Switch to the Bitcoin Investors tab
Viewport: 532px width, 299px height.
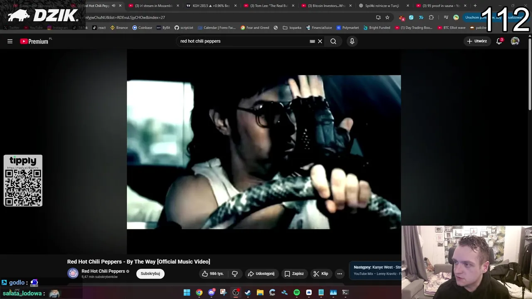pos(326,6)
